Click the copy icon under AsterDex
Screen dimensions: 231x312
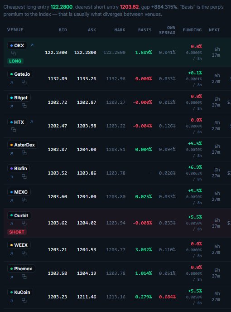24,153
